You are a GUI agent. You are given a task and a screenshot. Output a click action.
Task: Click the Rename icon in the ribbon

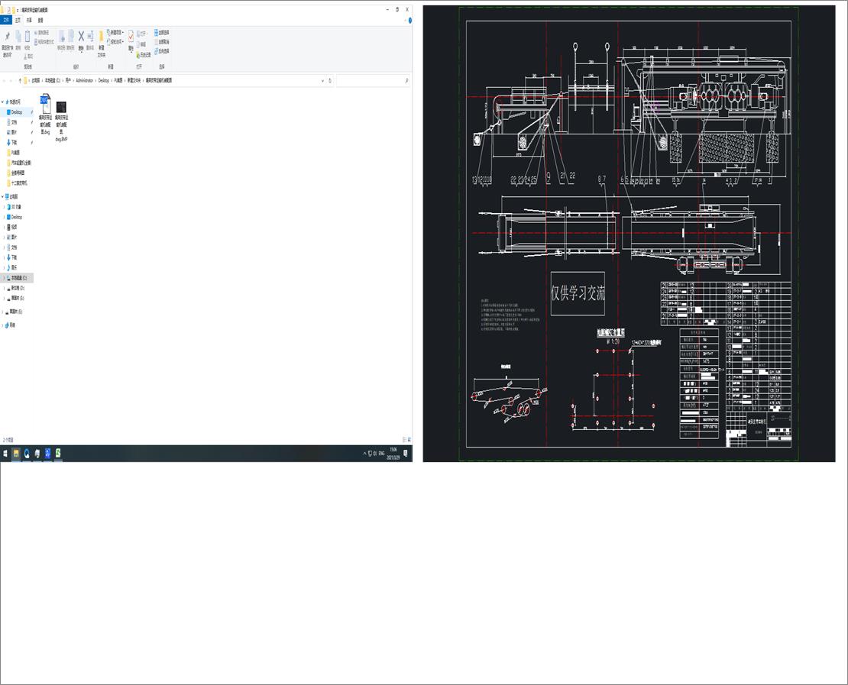coord(91,36)
